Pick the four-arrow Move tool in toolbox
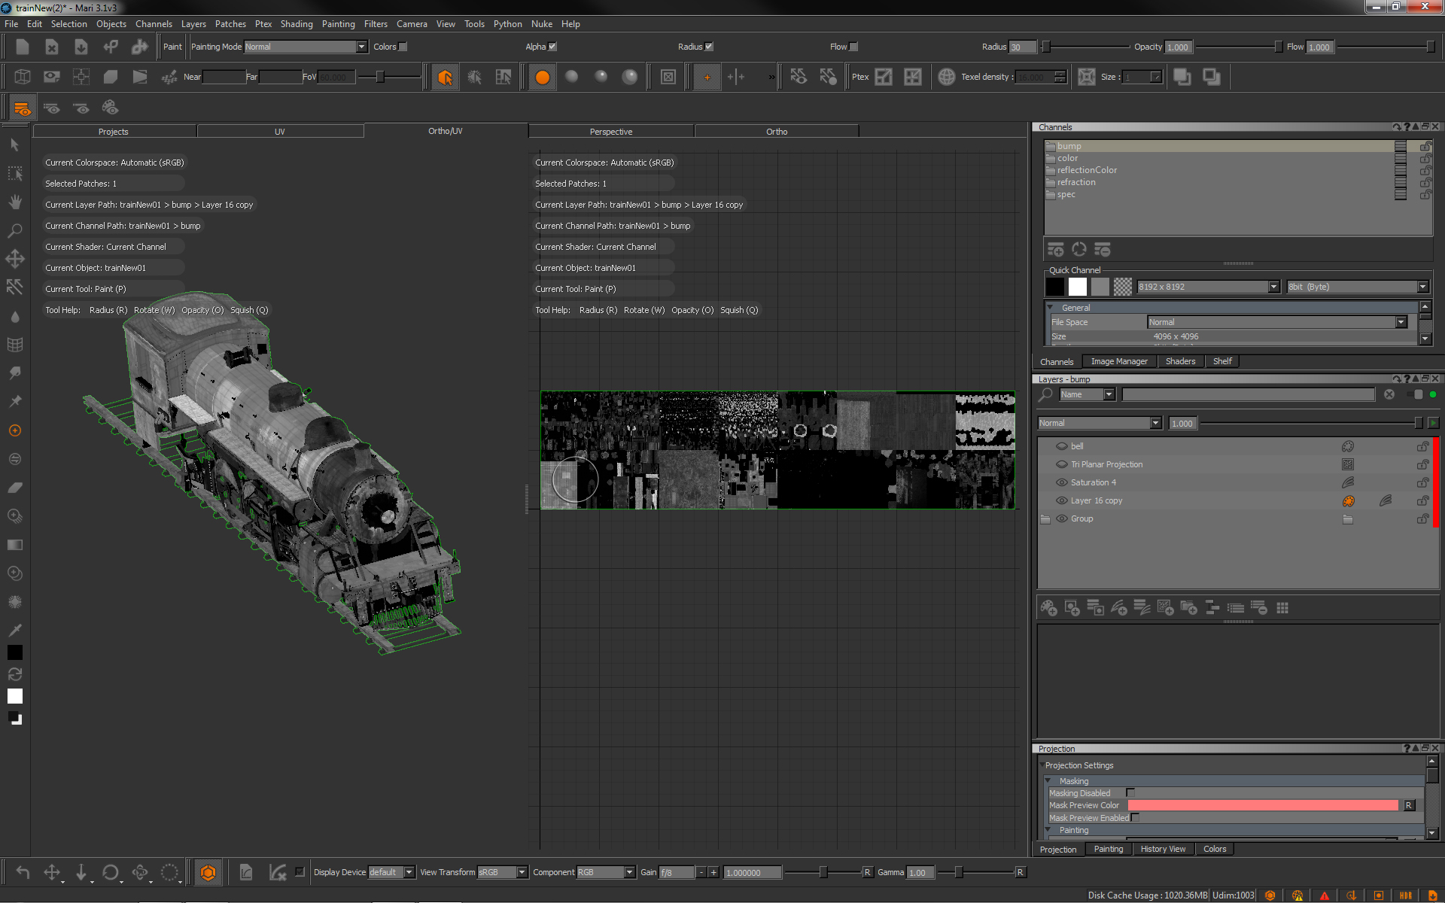Screen dimensions: 1445x903 coord(14,259)
